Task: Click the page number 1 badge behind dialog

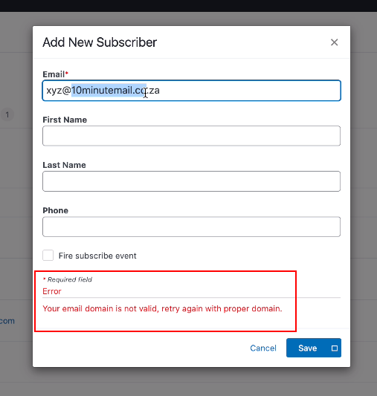Action: [7, 115]
